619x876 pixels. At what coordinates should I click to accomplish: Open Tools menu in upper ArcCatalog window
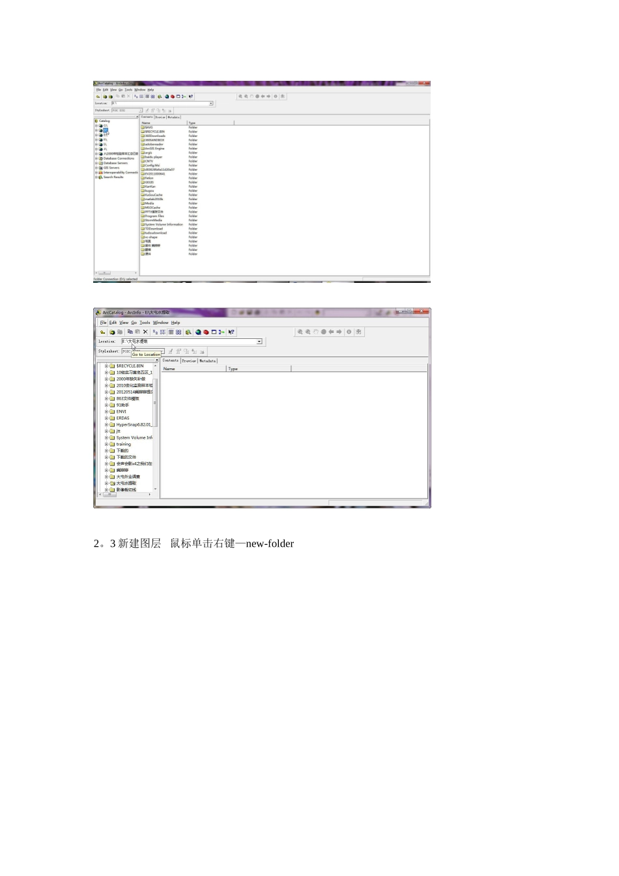128,89
